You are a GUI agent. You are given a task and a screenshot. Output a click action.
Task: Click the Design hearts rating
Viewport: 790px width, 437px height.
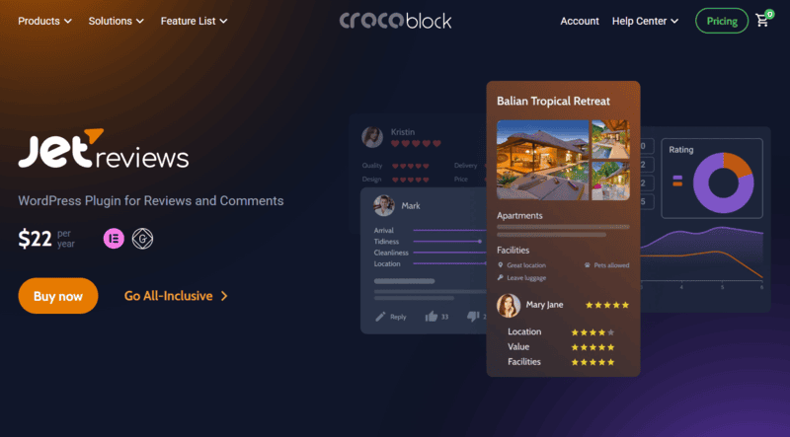point(411,180)
